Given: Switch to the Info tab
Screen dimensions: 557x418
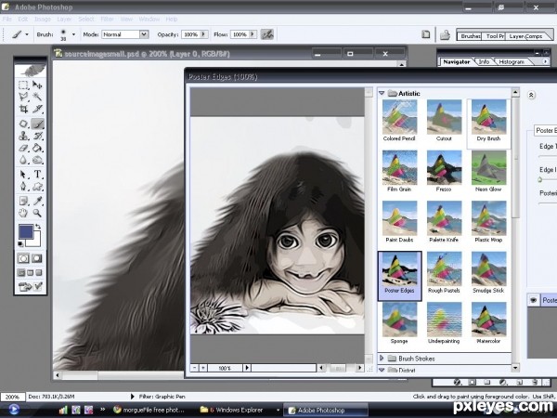Looking at the screenshot, I should click(484, 62).
